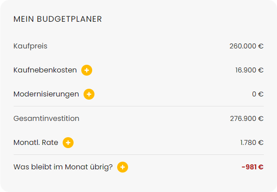Image resolution: width=277 pixels, height=192 pixels.
Task: Click the Gesamtinvestition label
Action: click(46, 119)
